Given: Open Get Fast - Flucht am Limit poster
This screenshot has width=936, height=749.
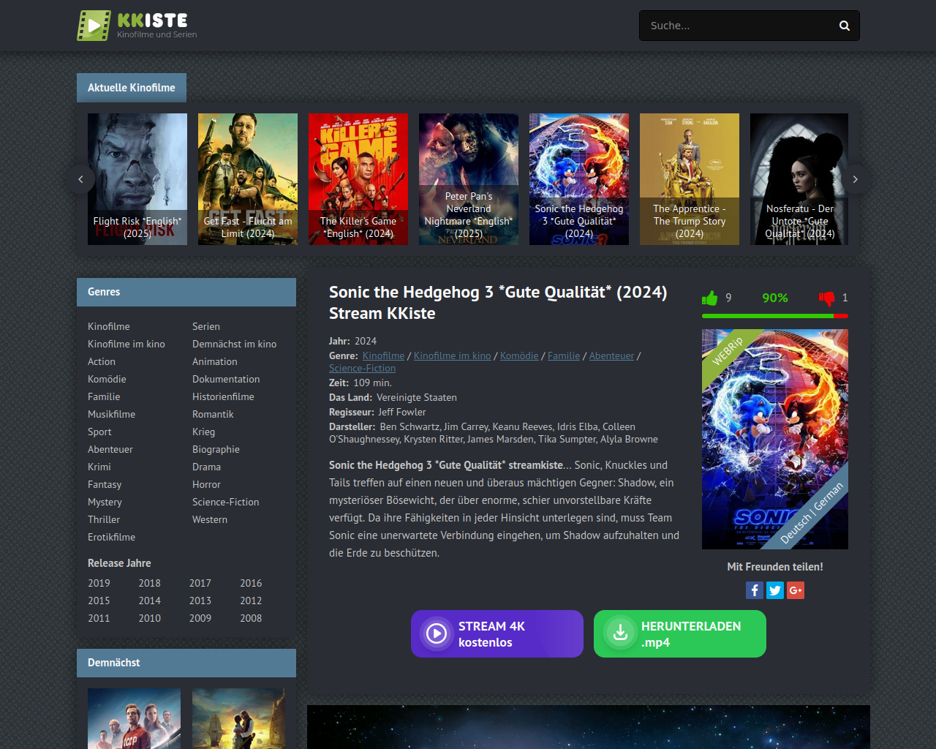Looking at the screenshot, I should click(248, 179).
